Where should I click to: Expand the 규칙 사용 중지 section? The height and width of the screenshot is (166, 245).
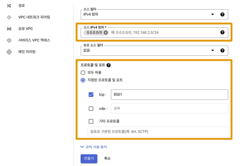[93, 147]
